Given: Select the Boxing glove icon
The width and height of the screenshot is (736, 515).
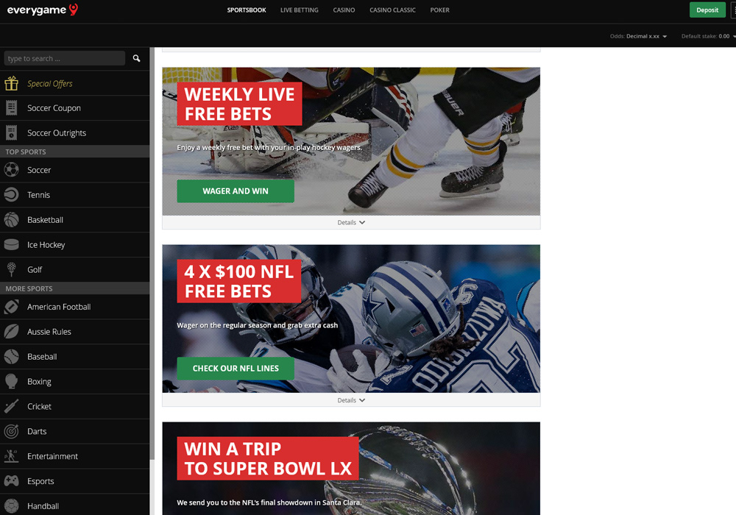Looking at the screenshot, I should (11, 381).
